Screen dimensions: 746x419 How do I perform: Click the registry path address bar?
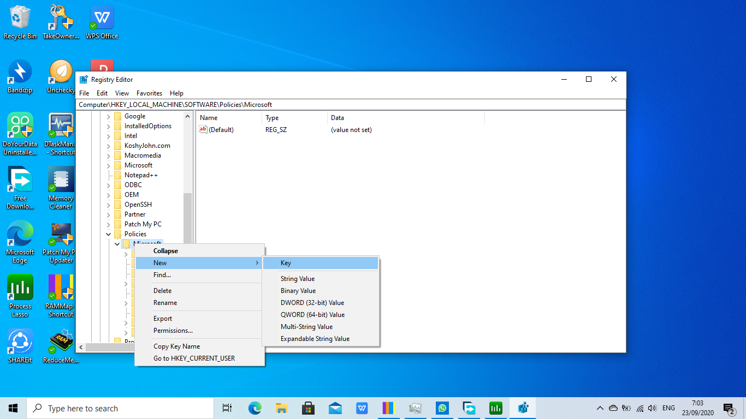click(351, 105)
